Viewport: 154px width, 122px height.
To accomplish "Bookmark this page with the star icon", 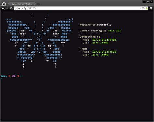I will click(x=147, y=8).
